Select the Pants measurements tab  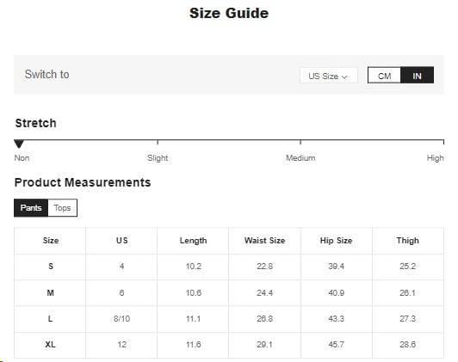pyautogui.click(x=31, y=208)
